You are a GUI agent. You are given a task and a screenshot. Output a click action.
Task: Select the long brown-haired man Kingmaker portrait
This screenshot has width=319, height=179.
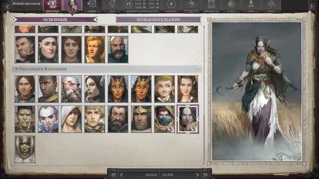click(25, 89)
